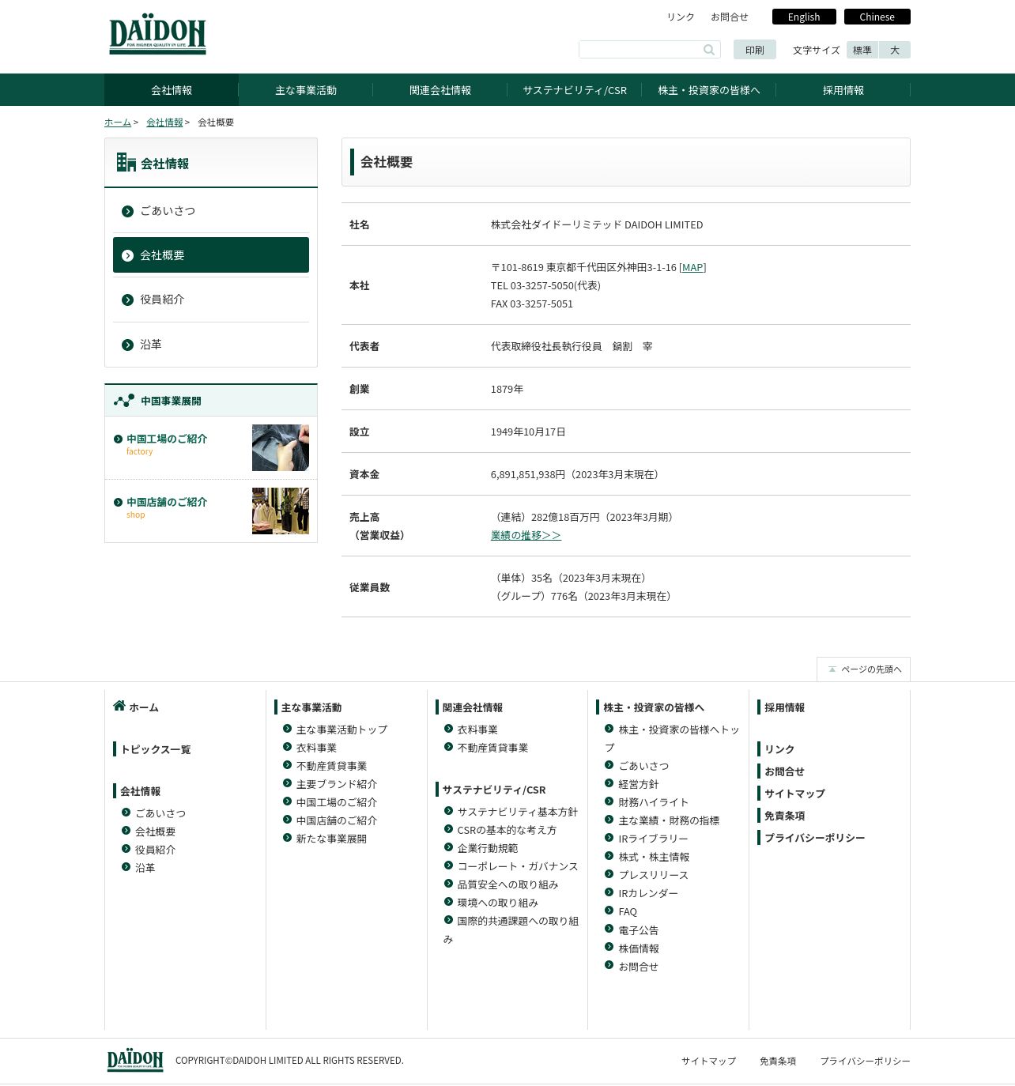Click the search magnifier icon
1015x1086 pixels.
tap(709, 50)
